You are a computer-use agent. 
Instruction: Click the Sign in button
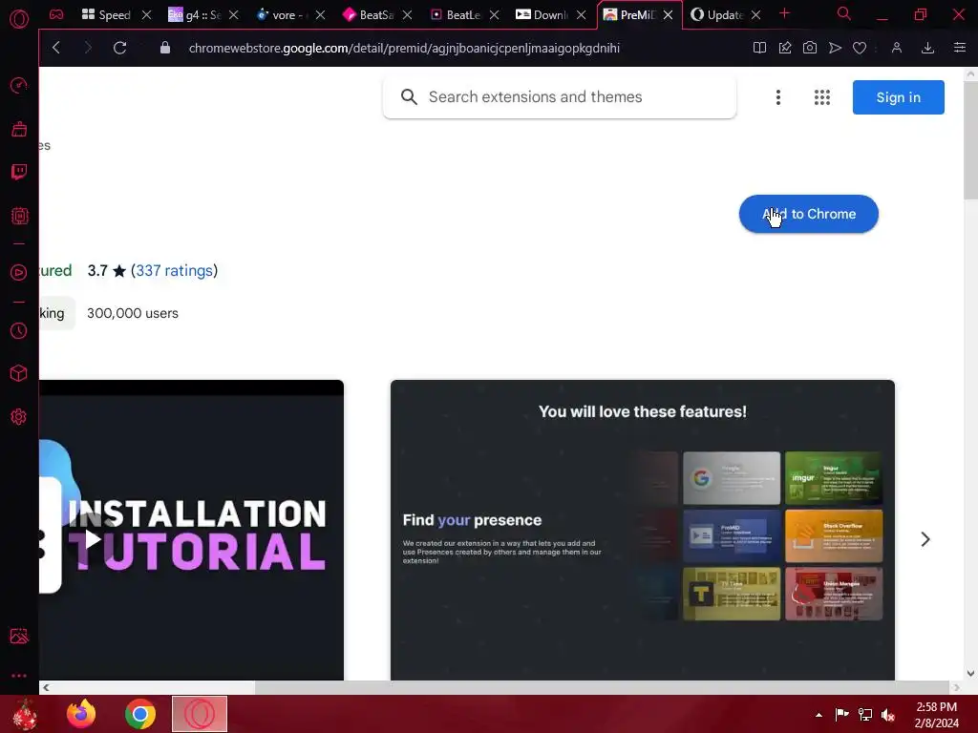point(898,97)
